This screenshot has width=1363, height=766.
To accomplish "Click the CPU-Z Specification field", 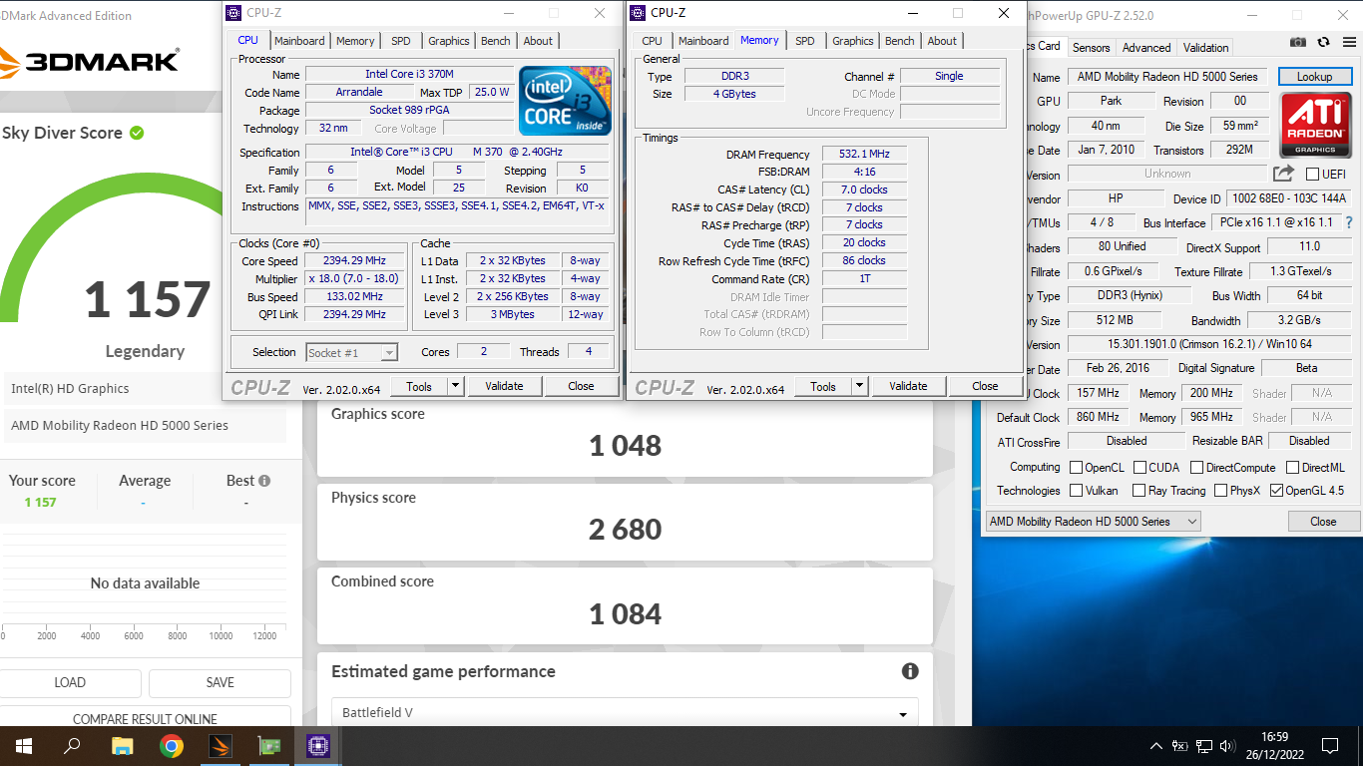I will tap(457, 152).
